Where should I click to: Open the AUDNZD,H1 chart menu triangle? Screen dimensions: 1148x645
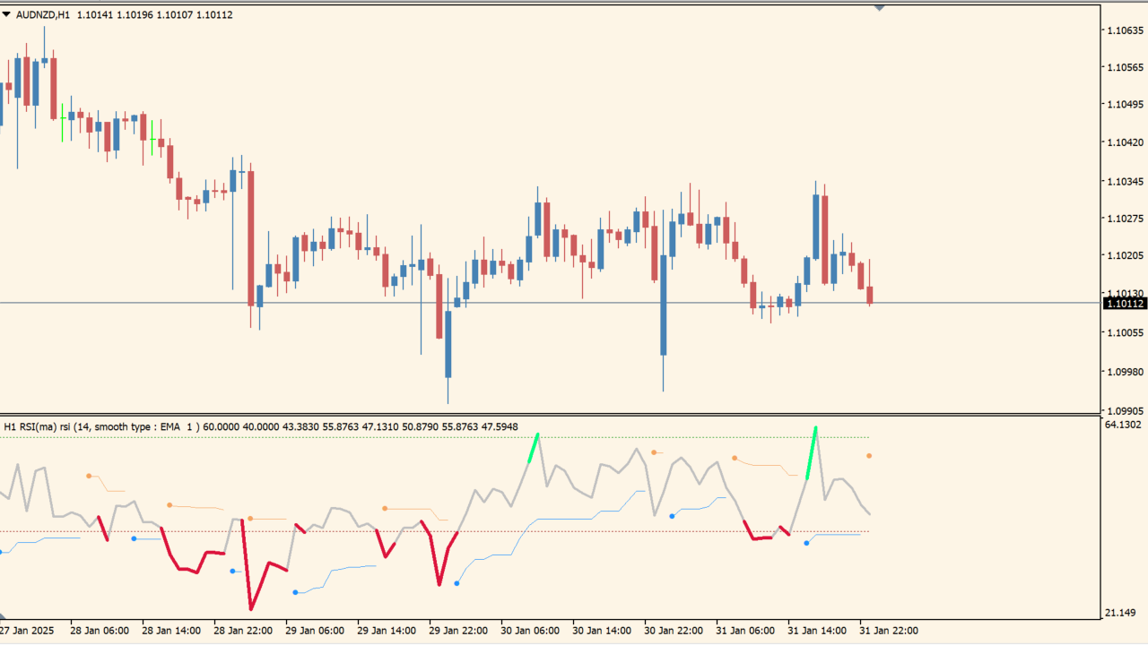[x=6, y=14]
